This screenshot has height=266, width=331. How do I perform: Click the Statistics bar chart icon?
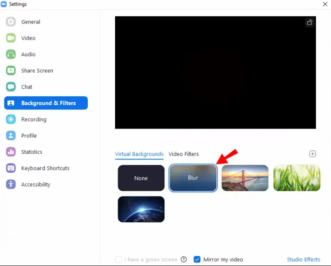pos(11,152)
